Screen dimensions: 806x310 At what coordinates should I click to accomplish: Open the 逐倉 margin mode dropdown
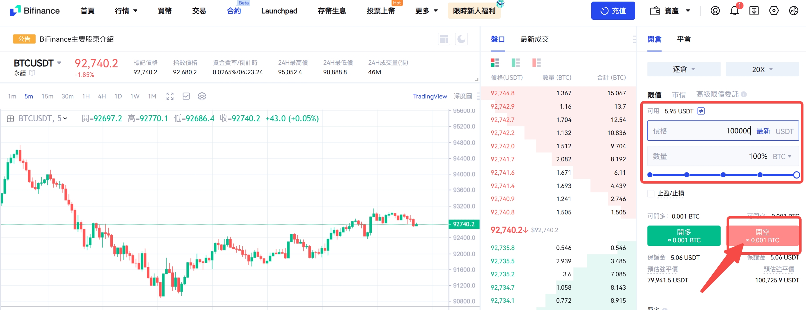683,69
